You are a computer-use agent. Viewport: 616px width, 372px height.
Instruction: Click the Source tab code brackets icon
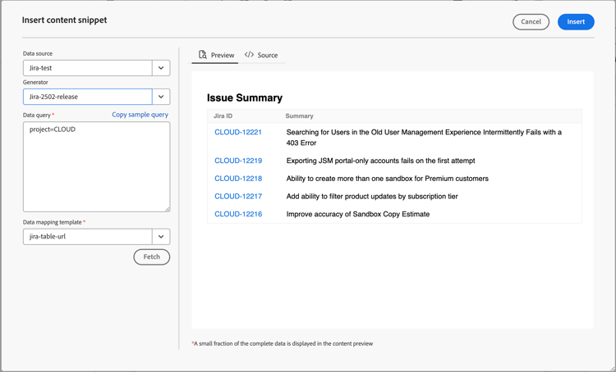point(249,54)
